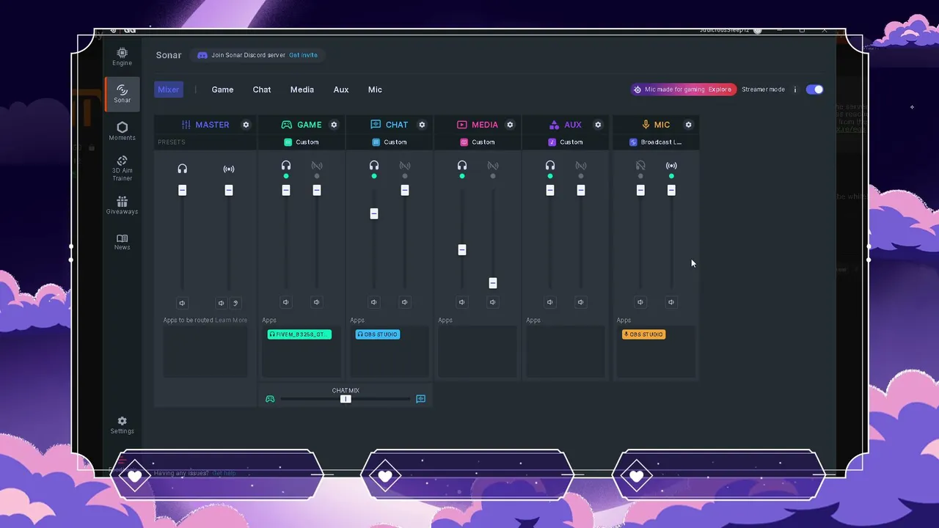
Task: Select the FIVEM_B3258_GT app chip in GAME
Action: click(x=299, y=334)
